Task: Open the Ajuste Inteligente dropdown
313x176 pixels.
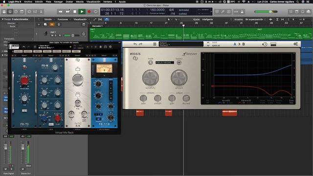Action: (217, 20)
